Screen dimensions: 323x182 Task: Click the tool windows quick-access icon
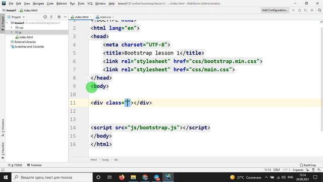pyautogui.click(x=3, y=170)
